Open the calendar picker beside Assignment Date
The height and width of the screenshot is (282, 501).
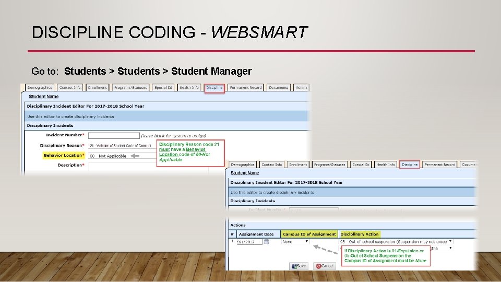click(266, 242)
